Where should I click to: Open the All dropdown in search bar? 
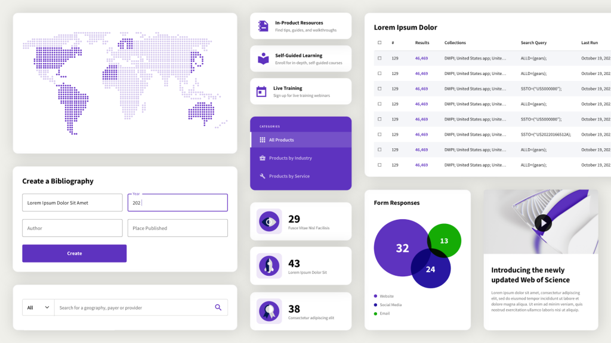(x=38, y=308)
